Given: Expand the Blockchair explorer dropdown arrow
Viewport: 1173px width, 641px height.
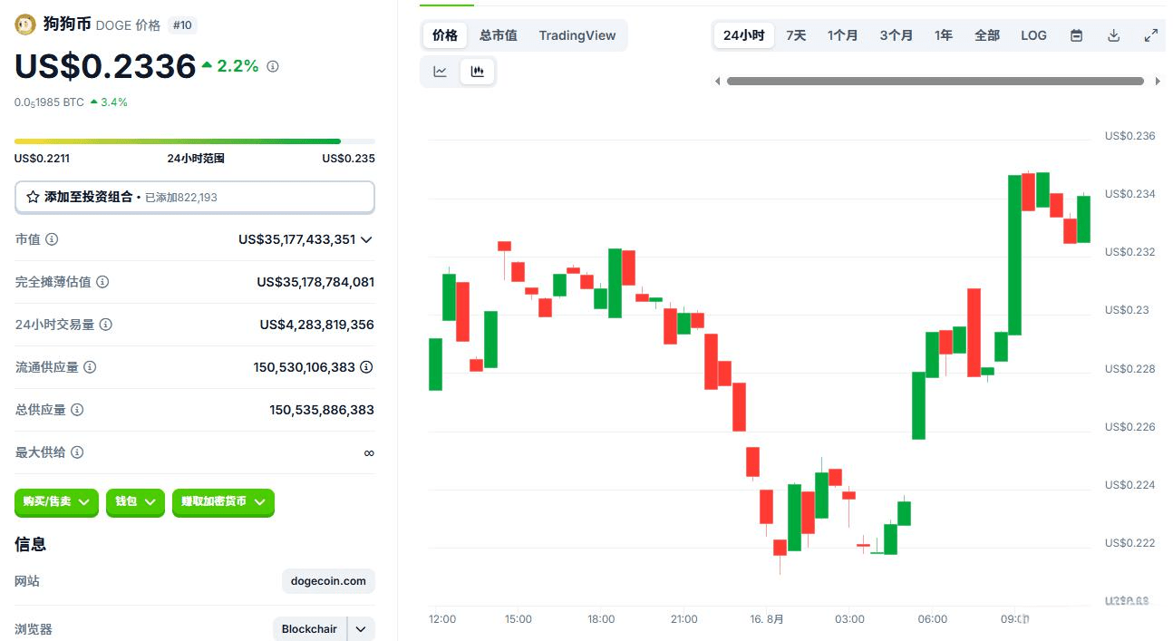Looking at the screenshot, I should tap(361, 629).
